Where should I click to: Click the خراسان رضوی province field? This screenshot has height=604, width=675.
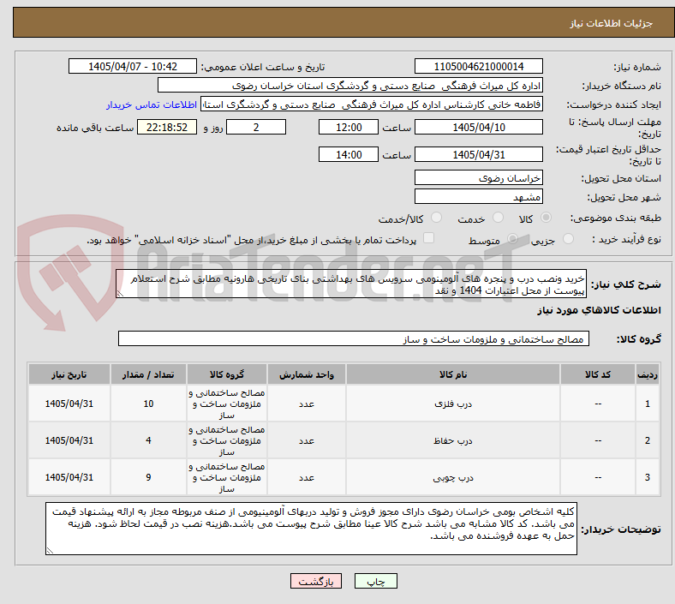(x=478, y=178)
